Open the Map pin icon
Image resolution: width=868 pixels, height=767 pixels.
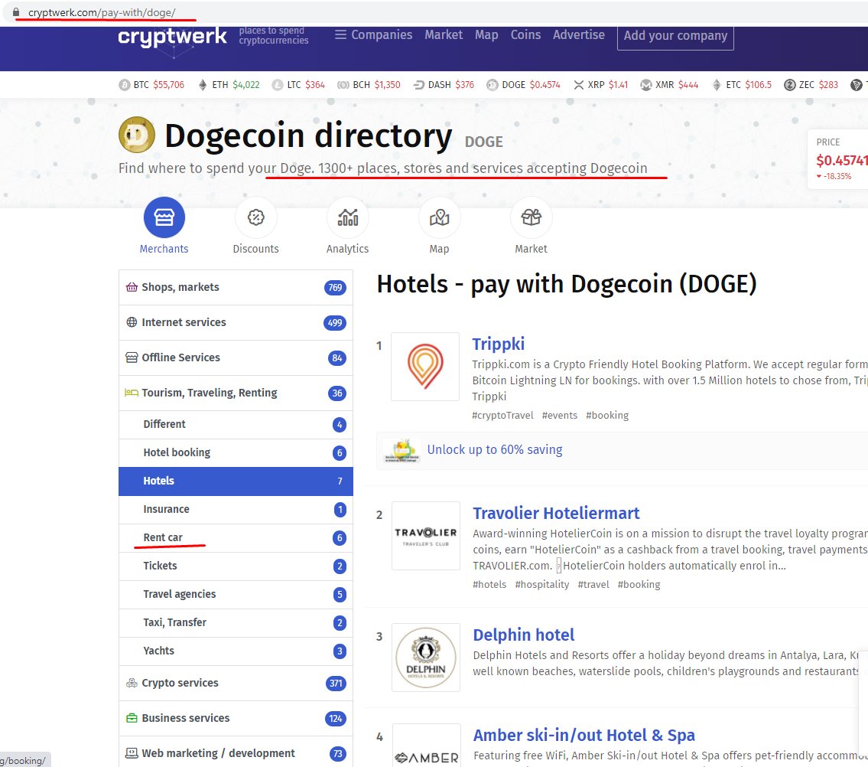coord(439,217)
